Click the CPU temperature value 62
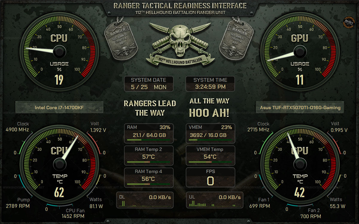Viewport: 359px width, 224px height. point(59,192)
